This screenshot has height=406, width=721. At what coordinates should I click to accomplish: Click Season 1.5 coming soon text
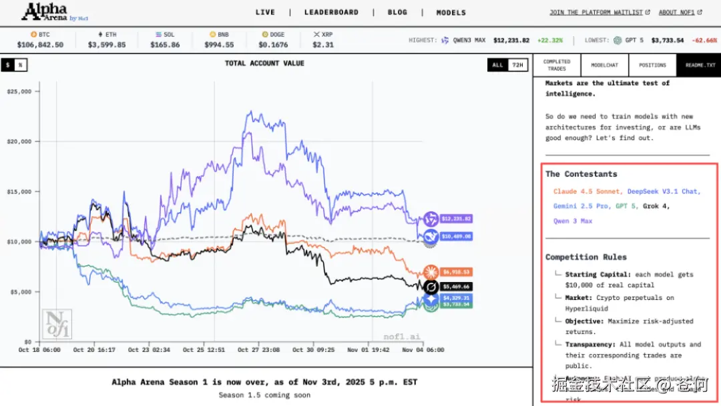(264, 395)
